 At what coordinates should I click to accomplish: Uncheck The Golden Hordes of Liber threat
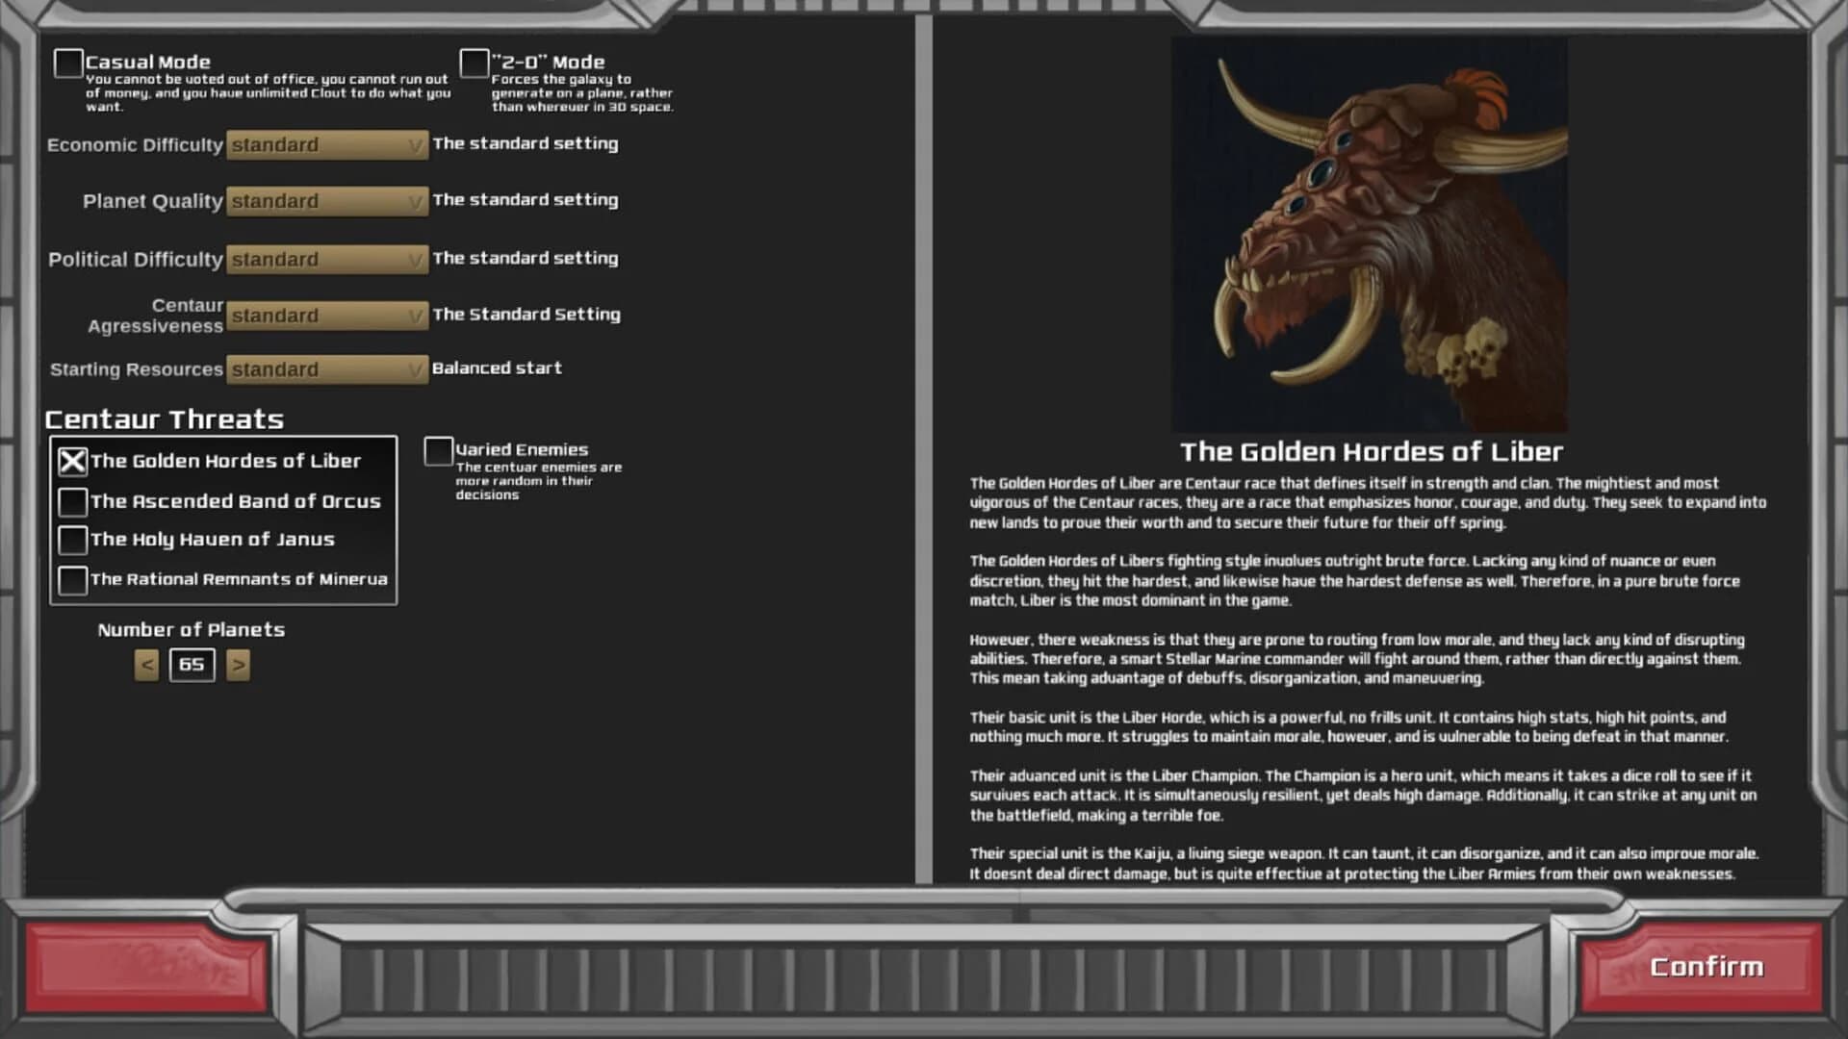pos(72,462)
